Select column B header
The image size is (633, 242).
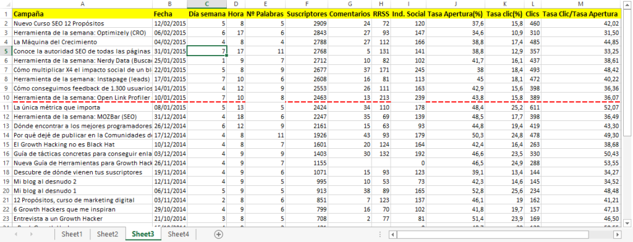[x=170, y=4]
